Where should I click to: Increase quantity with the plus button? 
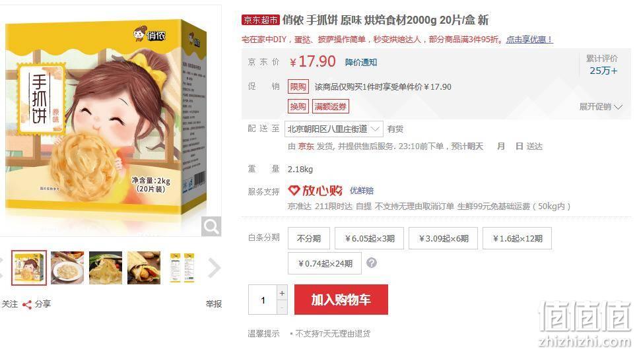282,293
